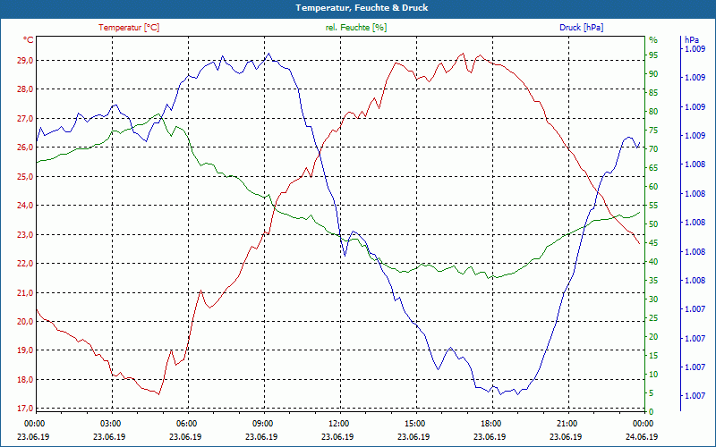This screenshot has height=447, width=716.
Task: Click temperature axis value '28,0'
Action: (26, 89)
